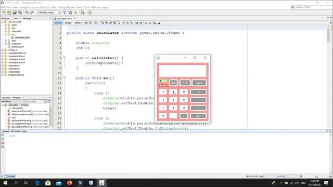Click the Stop Macro Recording icon

pyautogui.click(x=149, y=23)
